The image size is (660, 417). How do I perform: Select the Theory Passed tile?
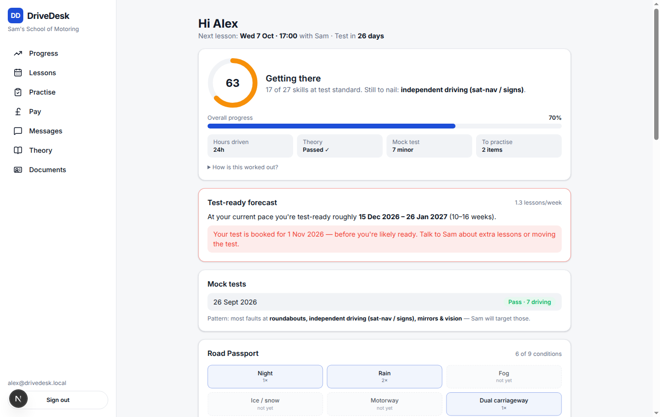340,146
